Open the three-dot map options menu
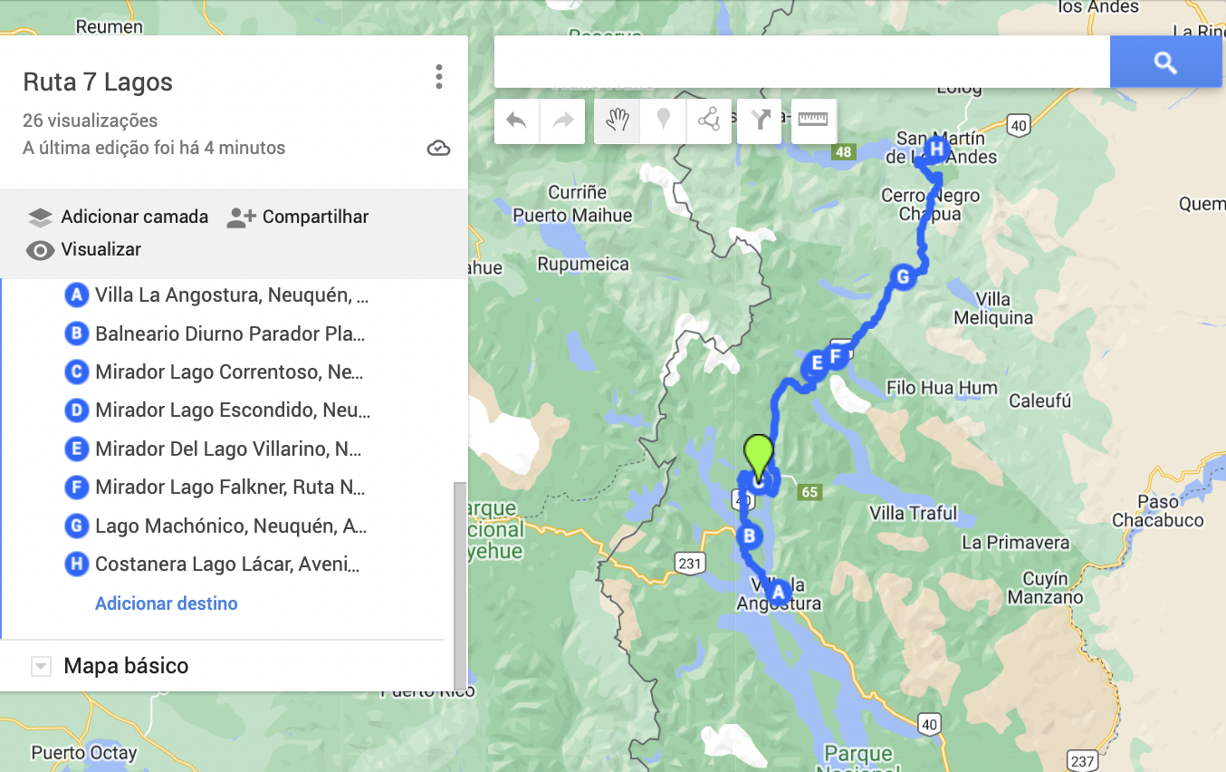The height and width of the screenshot is (772, 1226). point(439,77)
